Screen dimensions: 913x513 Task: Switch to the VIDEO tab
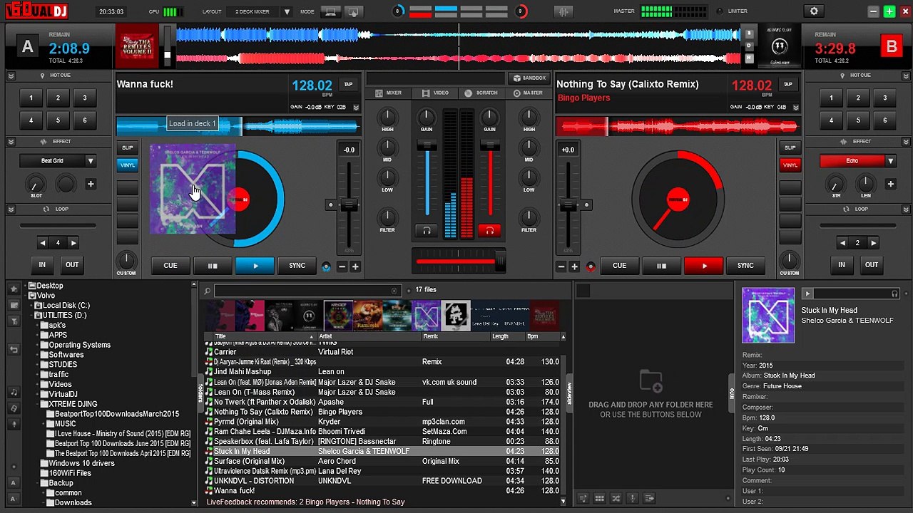[435, 93]
